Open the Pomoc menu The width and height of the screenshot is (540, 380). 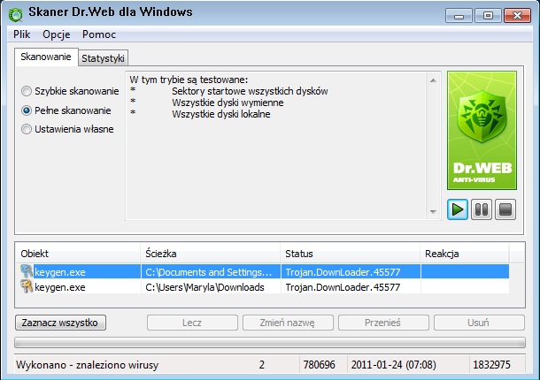click(99, 34)
